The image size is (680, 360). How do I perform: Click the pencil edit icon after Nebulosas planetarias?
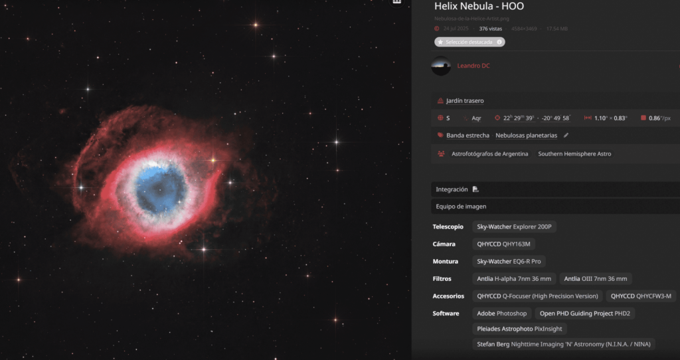[x=566, y=135]
